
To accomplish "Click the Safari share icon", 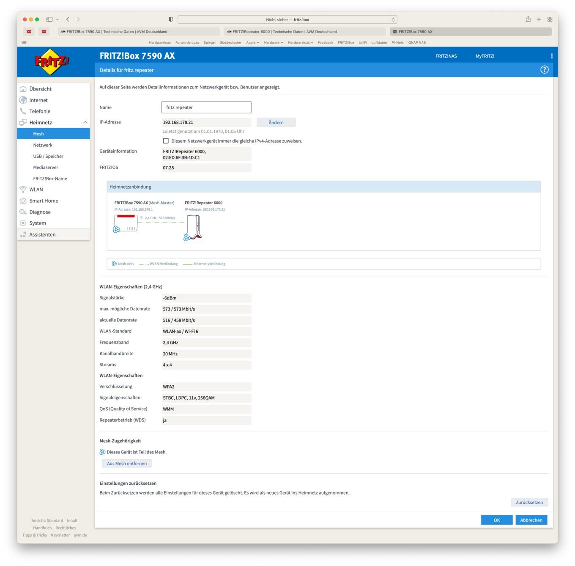I will [528, 19].
